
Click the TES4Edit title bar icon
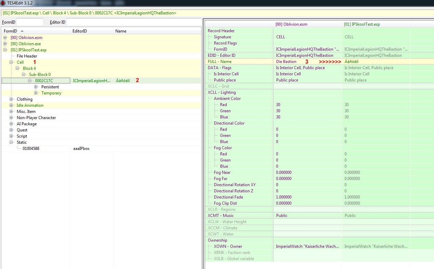click(3, 3)
